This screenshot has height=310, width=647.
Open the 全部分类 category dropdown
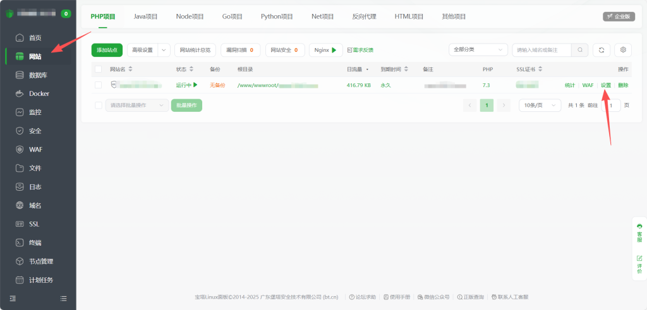(x=478, y=50)
